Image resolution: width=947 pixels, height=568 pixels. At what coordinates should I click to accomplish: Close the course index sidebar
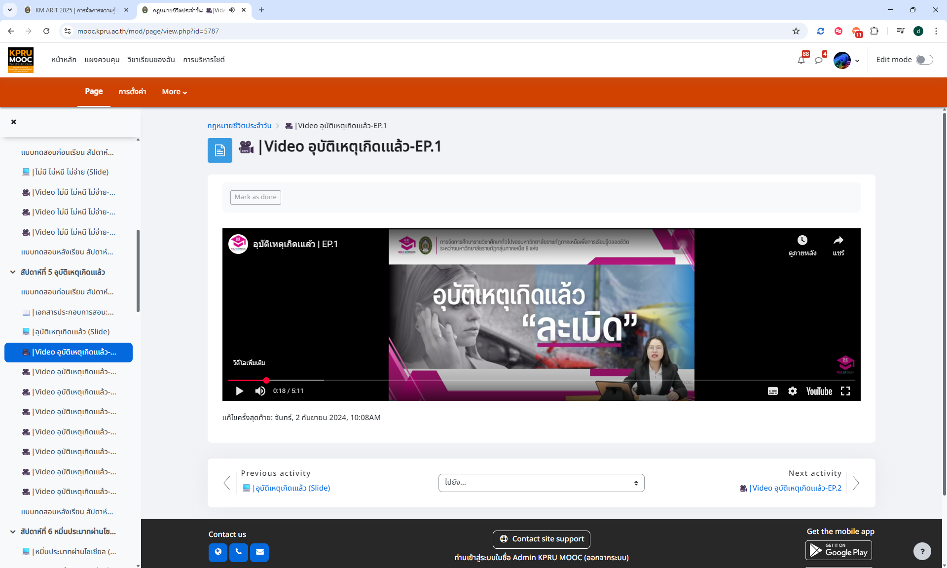13,122
